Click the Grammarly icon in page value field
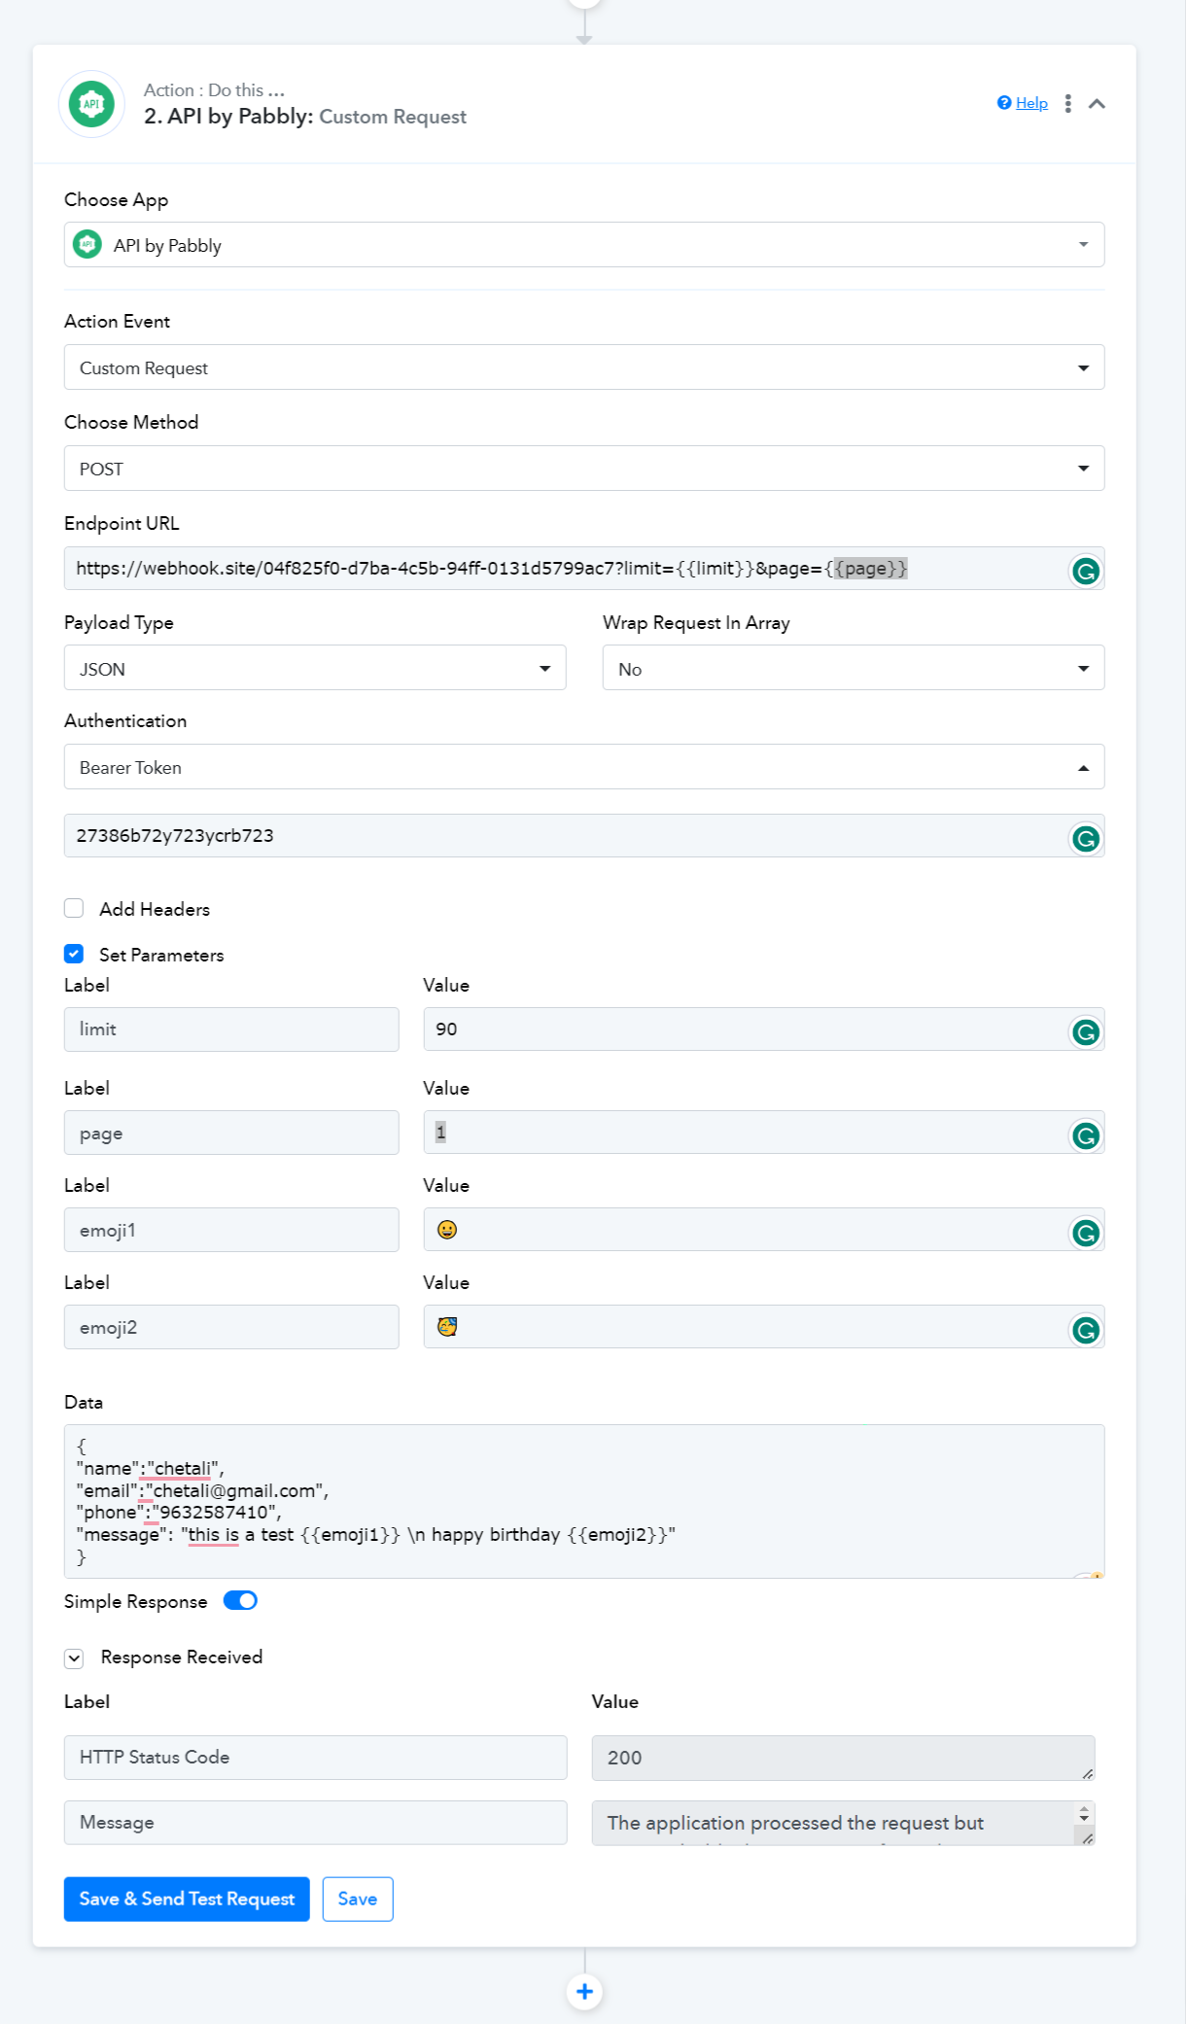This screenshot has width=1186, height=2024. click(x=1086, y=1135)
